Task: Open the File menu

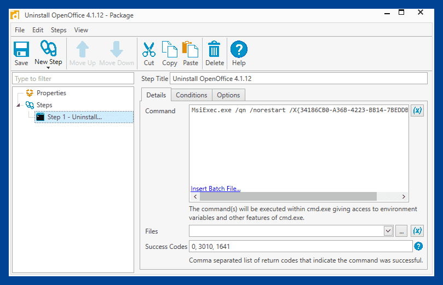Action: (x=20, y=30)
